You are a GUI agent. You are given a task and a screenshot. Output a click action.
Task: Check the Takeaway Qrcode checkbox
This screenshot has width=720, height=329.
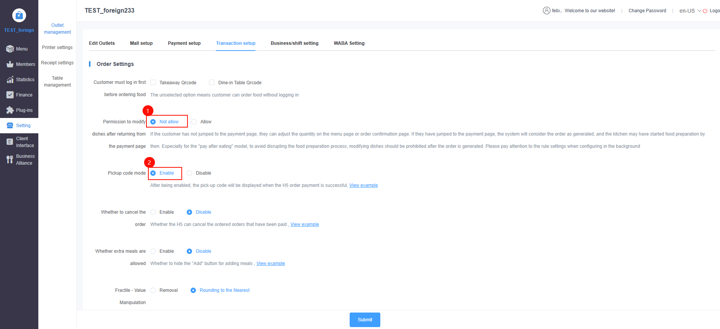pyautogui.click(x=153, y=82)
